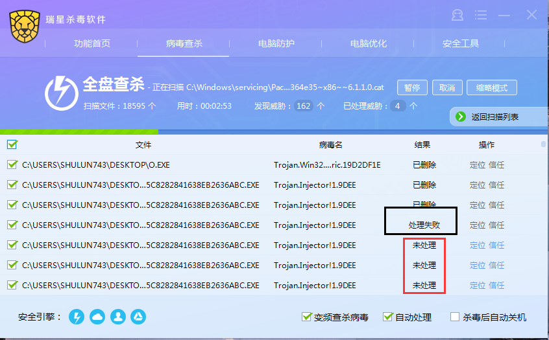The width and height of the screenshot is (549, 340).
Task: Open the 电脑防护 tab
Action: tap(276, 43)
